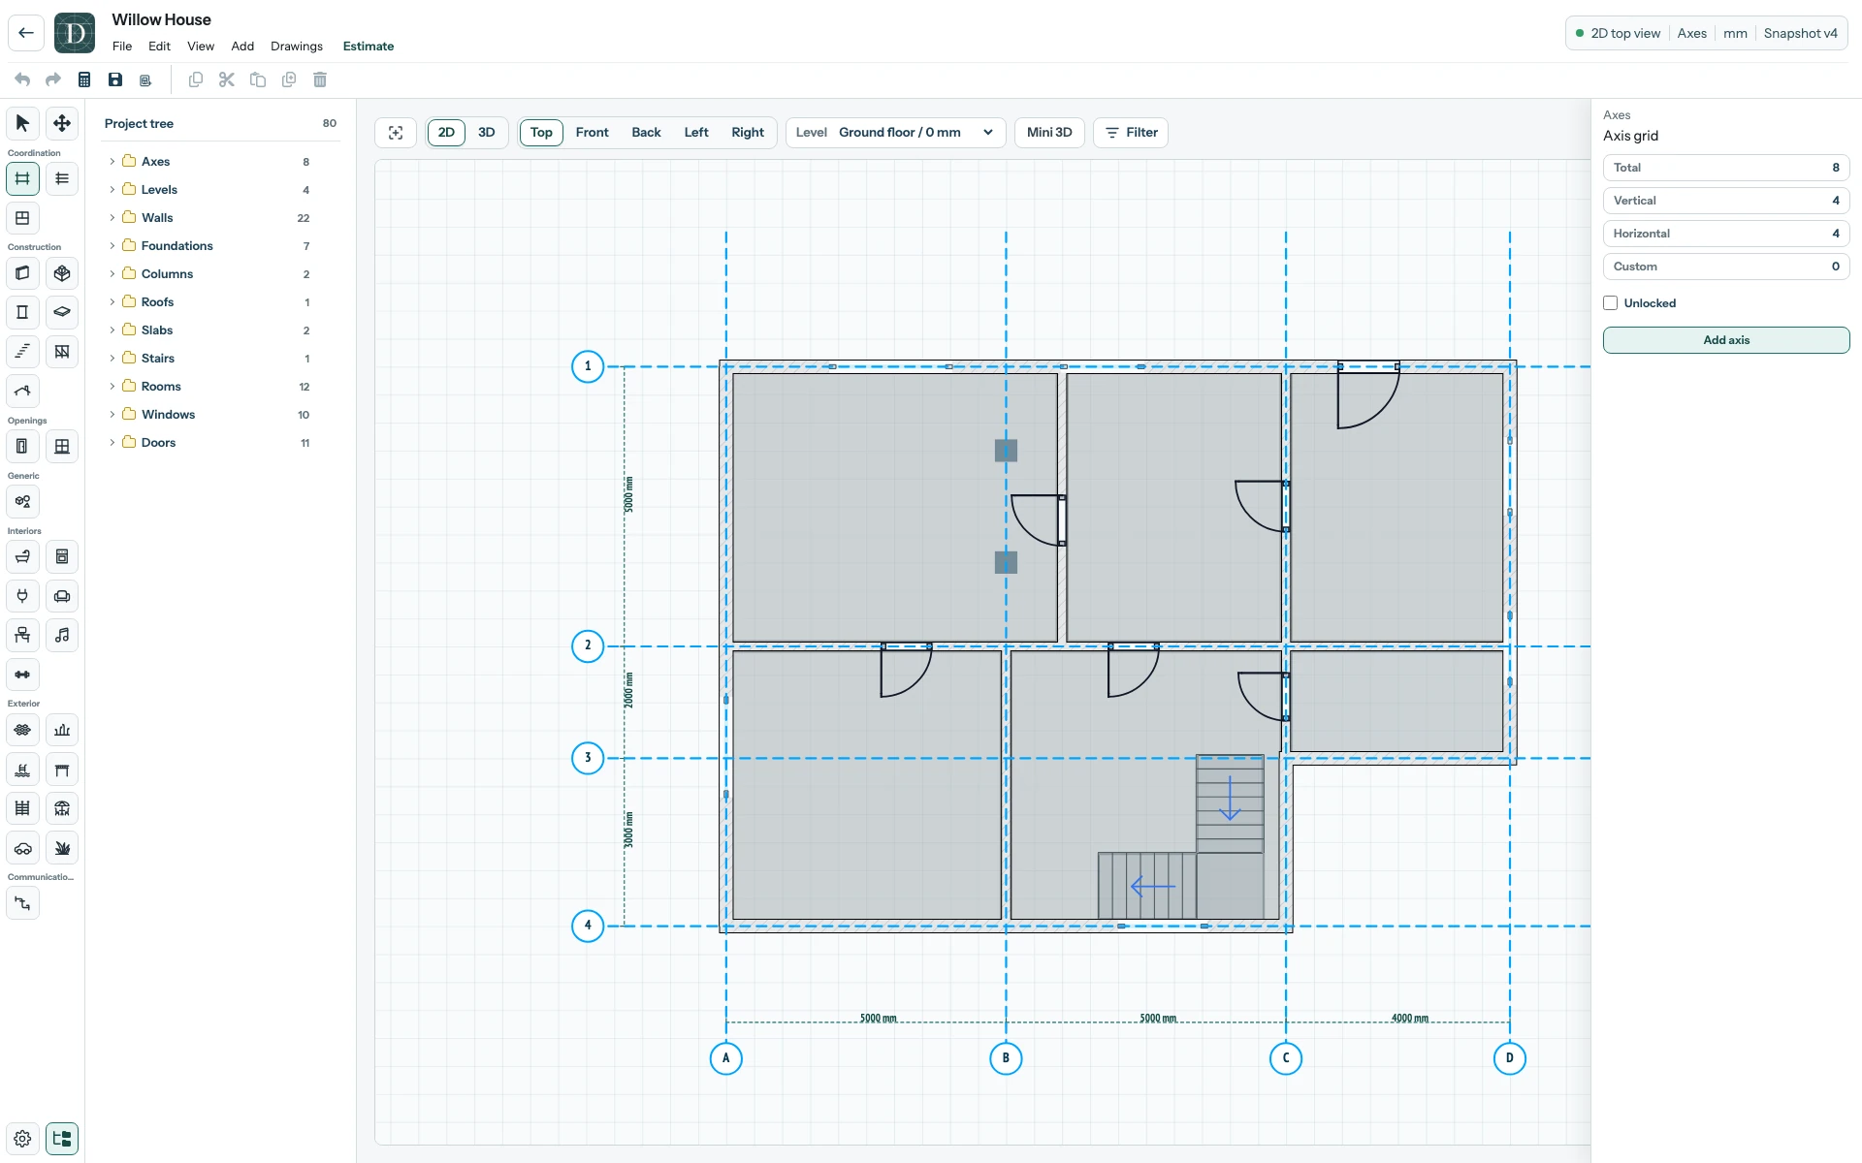The height and width of the screenshot is (1163, 1862).
Task: Select the music note interior tool
Action: tap(62, 635)
